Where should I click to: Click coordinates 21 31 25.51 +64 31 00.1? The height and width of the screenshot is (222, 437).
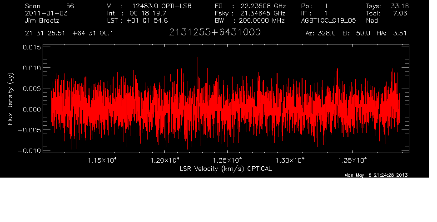tap(69, 34)
